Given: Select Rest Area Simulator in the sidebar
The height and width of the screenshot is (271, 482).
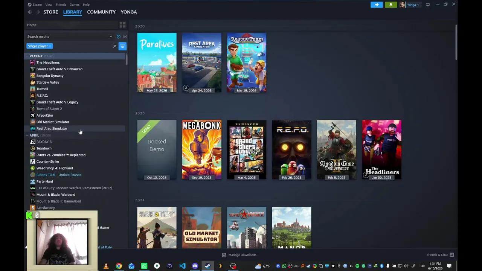Looking at the screenshot, I should pyautogui.click(x=52, y=128).
